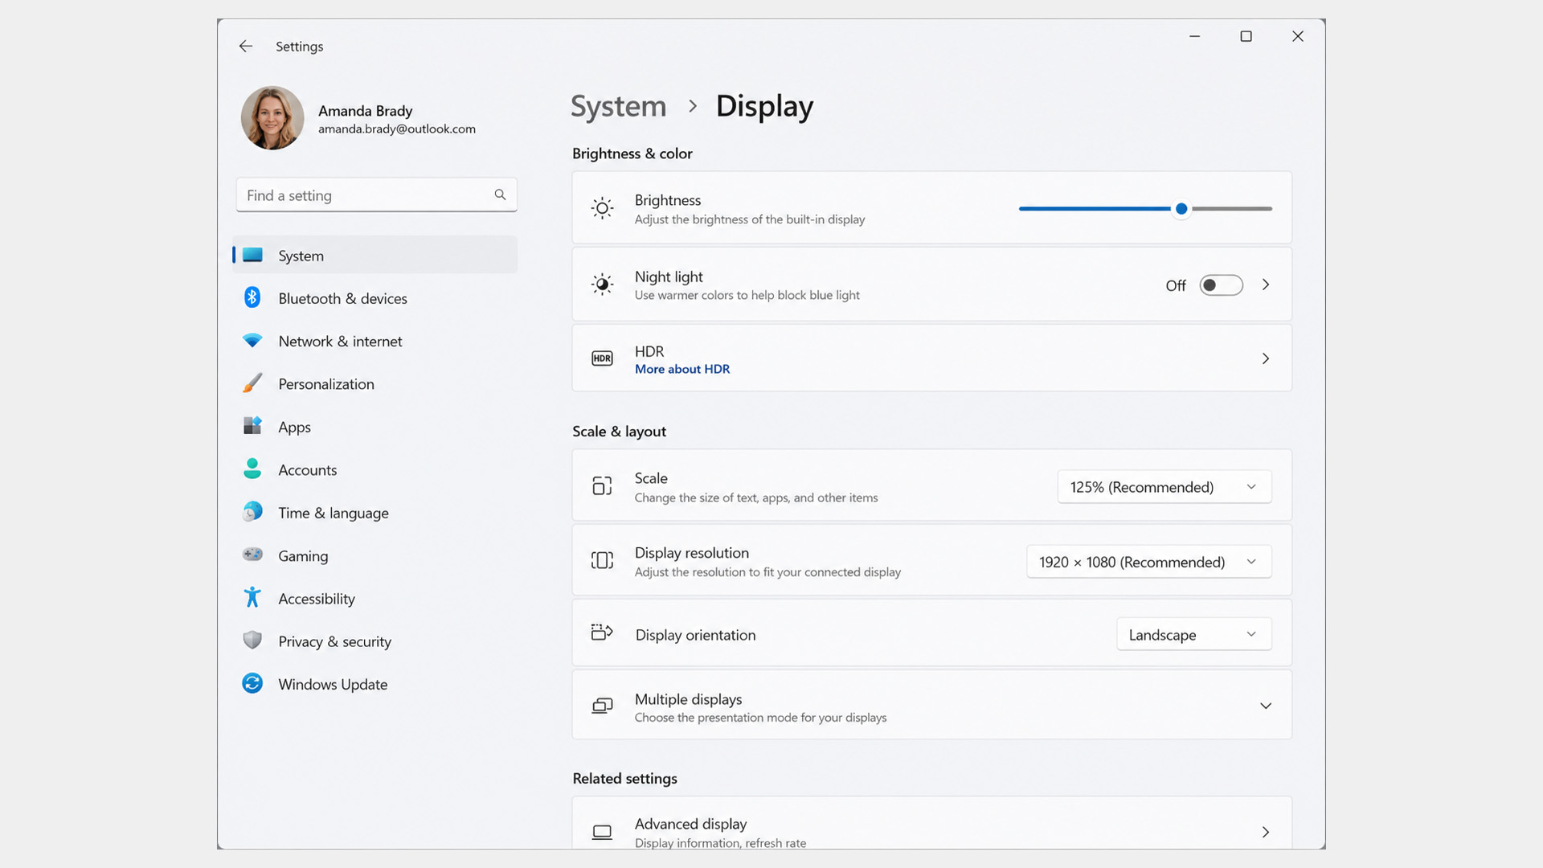Click the back arrow icon next to Settings
The height and width of the screenshot is (868, 1543).
click(246, 47)
